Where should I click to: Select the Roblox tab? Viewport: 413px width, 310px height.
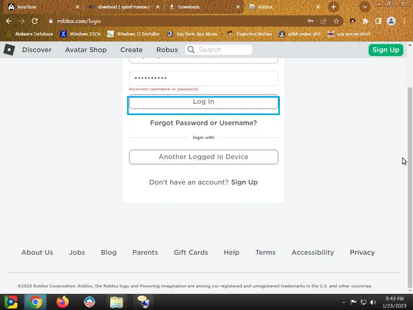click(284, 7)
